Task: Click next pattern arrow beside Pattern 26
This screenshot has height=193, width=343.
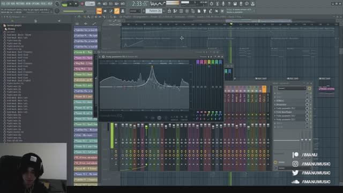Action: pos(164,11)
